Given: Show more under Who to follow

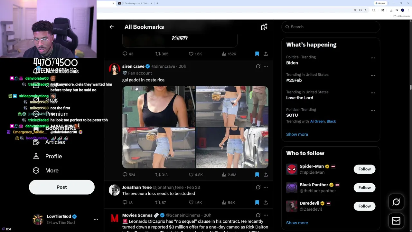Looking at the screenshot, I should click(x=297, y=223).
